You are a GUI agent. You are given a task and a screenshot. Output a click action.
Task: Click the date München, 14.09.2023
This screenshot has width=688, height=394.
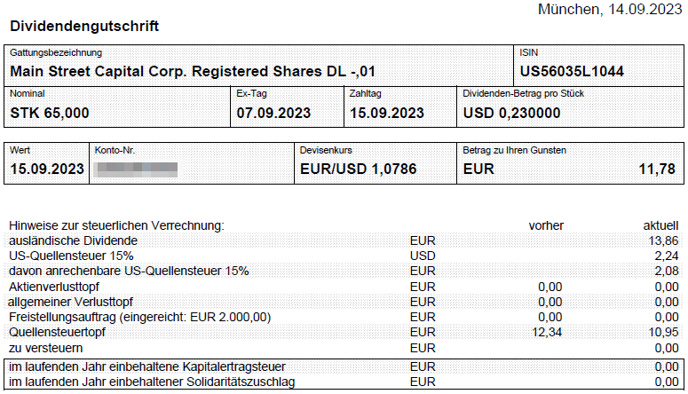(611, 10)
